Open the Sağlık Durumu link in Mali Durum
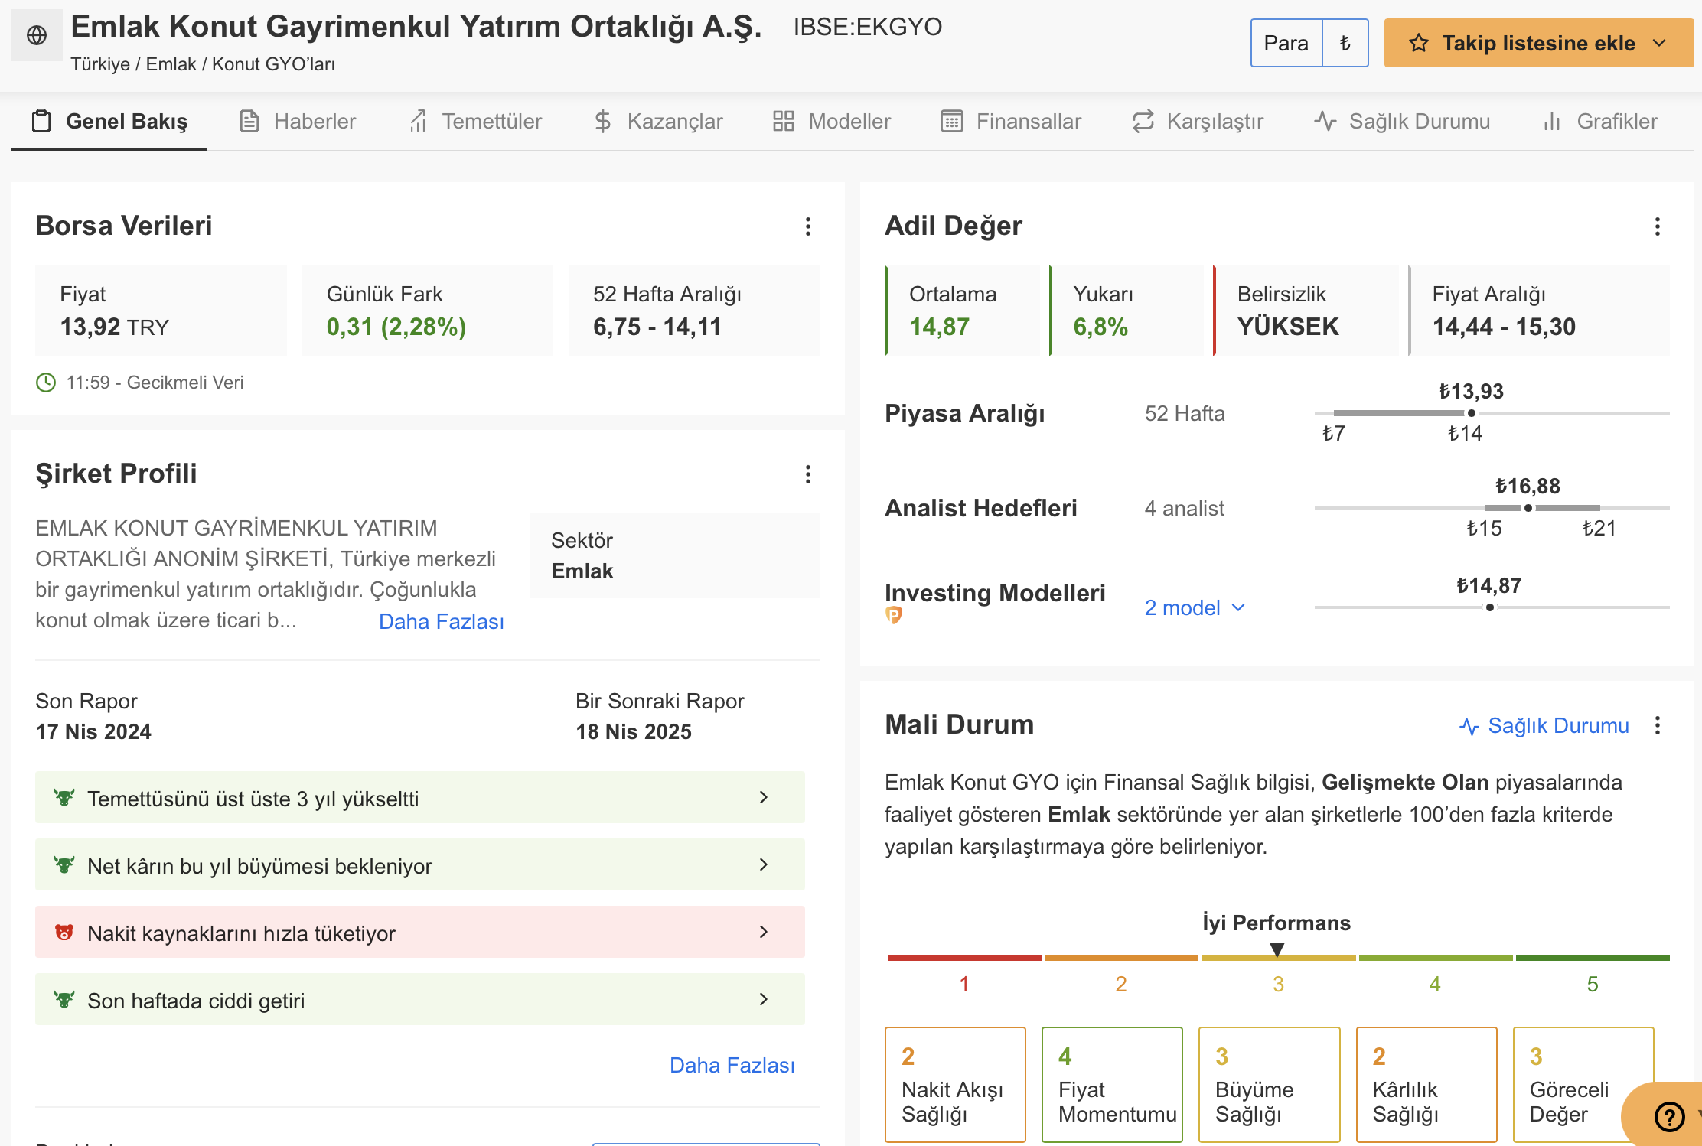Viewport: 1702px width, 1146px height. [x=1544, y=725]
